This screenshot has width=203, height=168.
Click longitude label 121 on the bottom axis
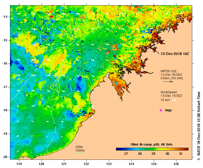[64, 164]
